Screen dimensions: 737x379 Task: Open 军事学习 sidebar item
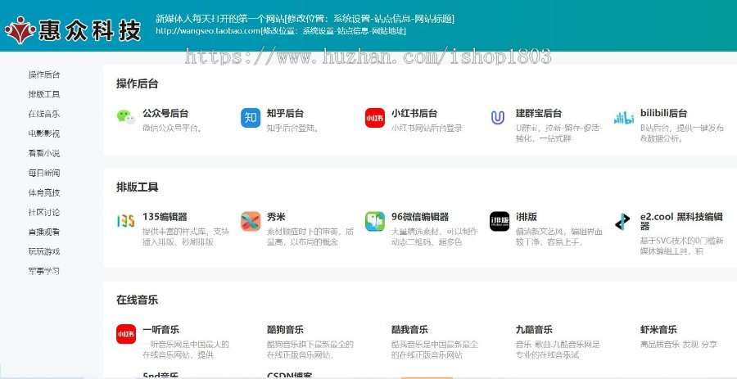pyautogui.click(x=44, y=272)
